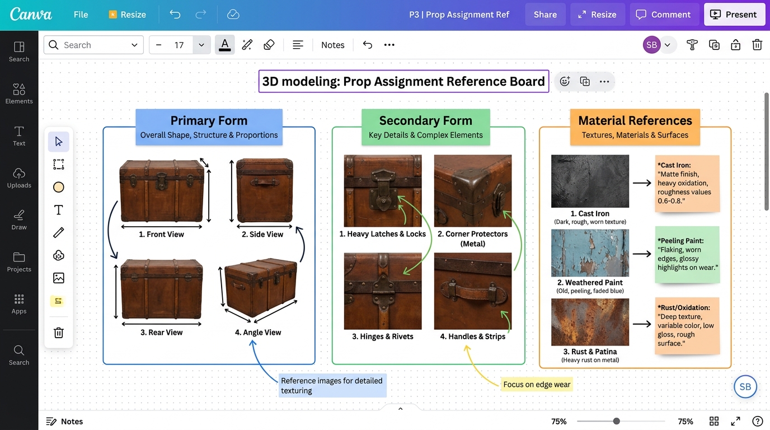This screenshot has height=430, width=770.
Task: Select the Cast Iron texture image
Action: pyautogui.click(x=590, y=181)
